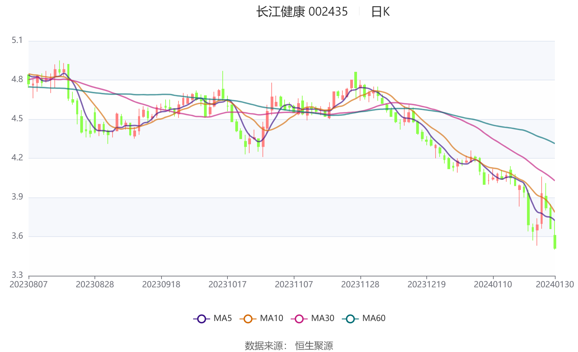Toggle the MA30 legend series
578x352 pixels.
[x=312, y=318]
